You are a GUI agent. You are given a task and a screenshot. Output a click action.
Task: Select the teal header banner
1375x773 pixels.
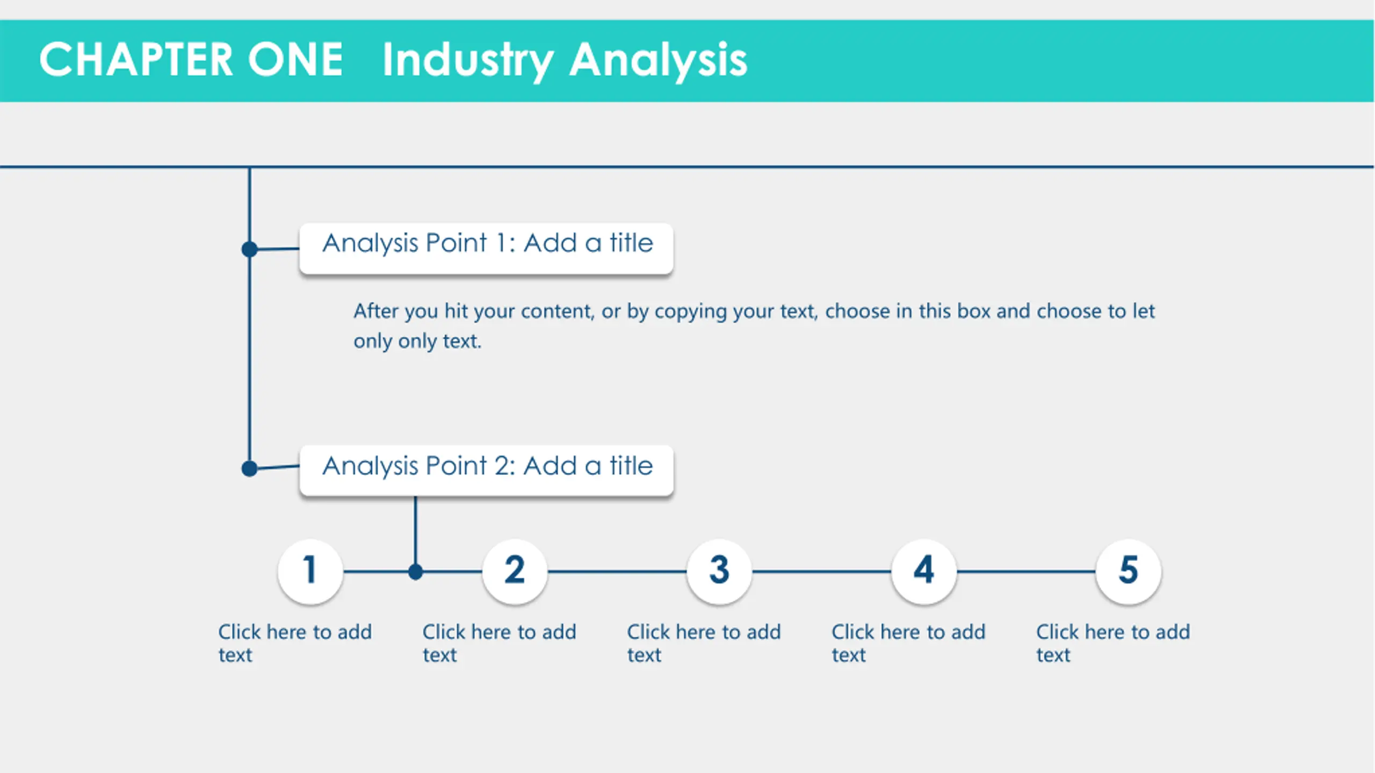tap(687, 61)
